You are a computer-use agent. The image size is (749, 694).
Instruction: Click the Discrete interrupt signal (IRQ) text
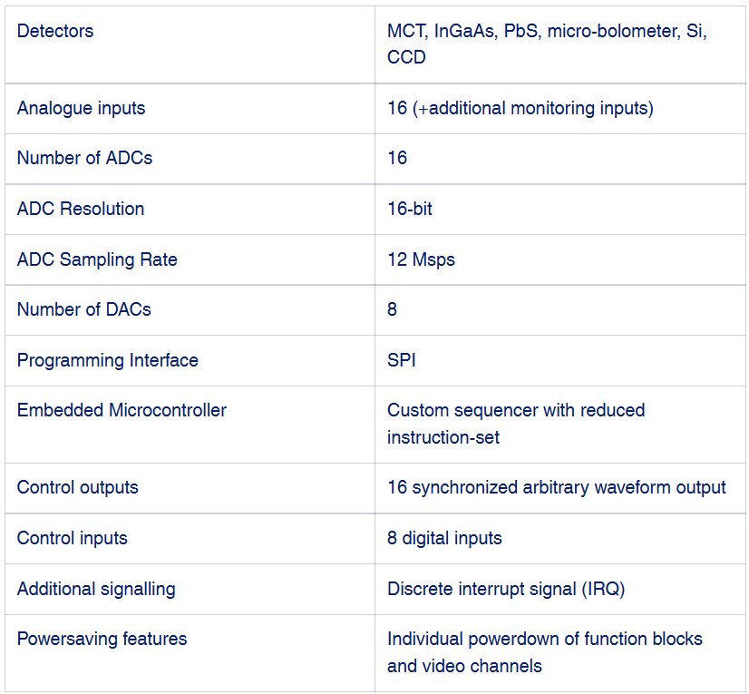pos(506,589)
